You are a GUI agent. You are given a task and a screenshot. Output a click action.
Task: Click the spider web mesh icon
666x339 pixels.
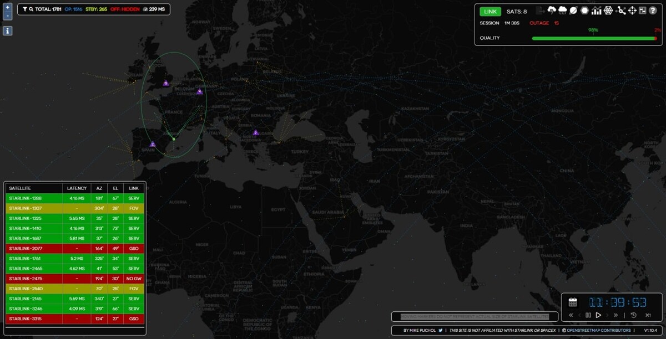pyautogui.click(x=608, y=11)
